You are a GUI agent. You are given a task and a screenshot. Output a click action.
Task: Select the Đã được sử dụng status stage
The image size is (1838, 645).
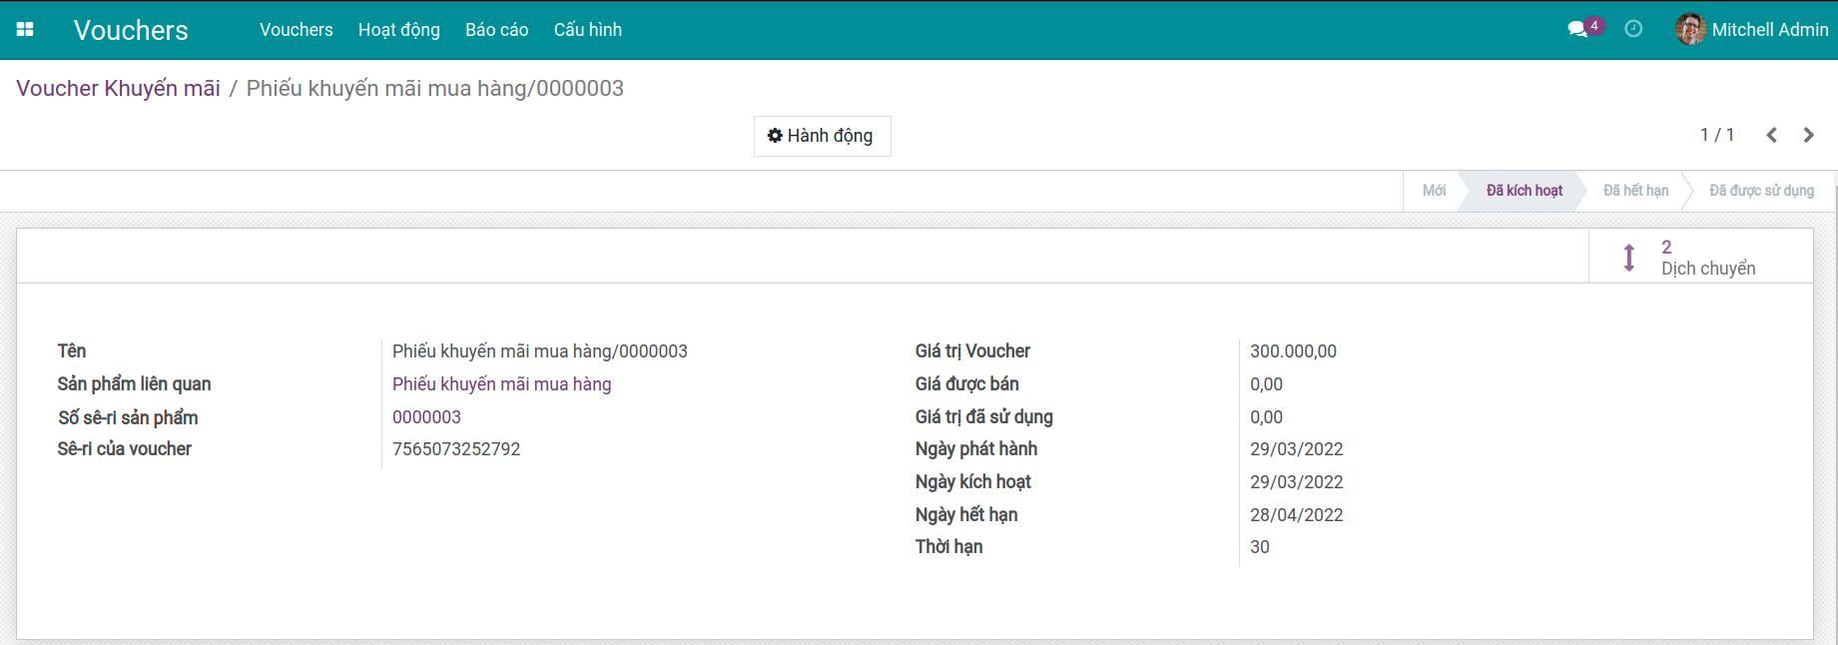click(1761, 191)
